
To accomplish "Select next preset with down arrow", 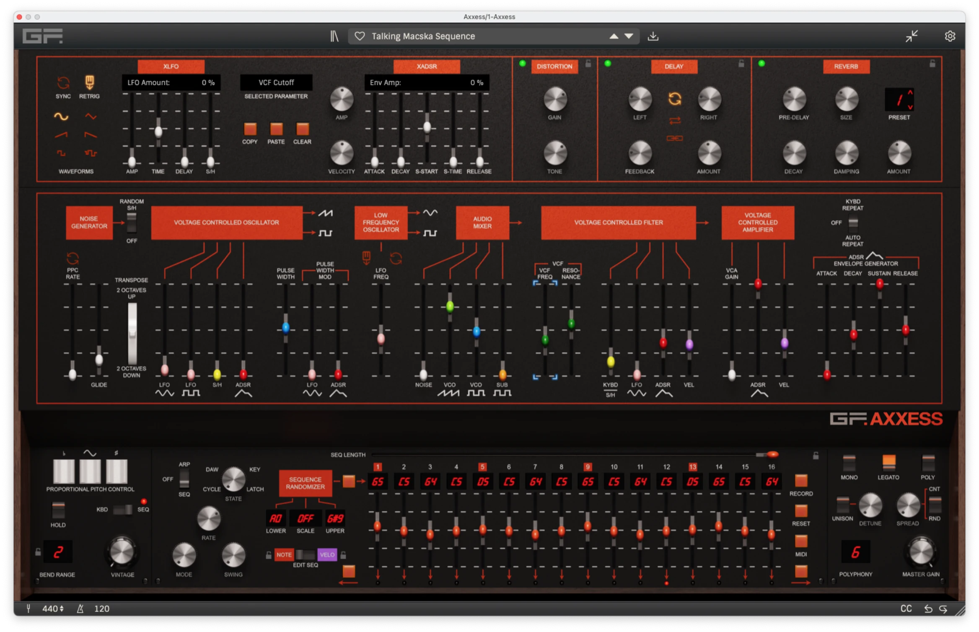I will (629, 36).
